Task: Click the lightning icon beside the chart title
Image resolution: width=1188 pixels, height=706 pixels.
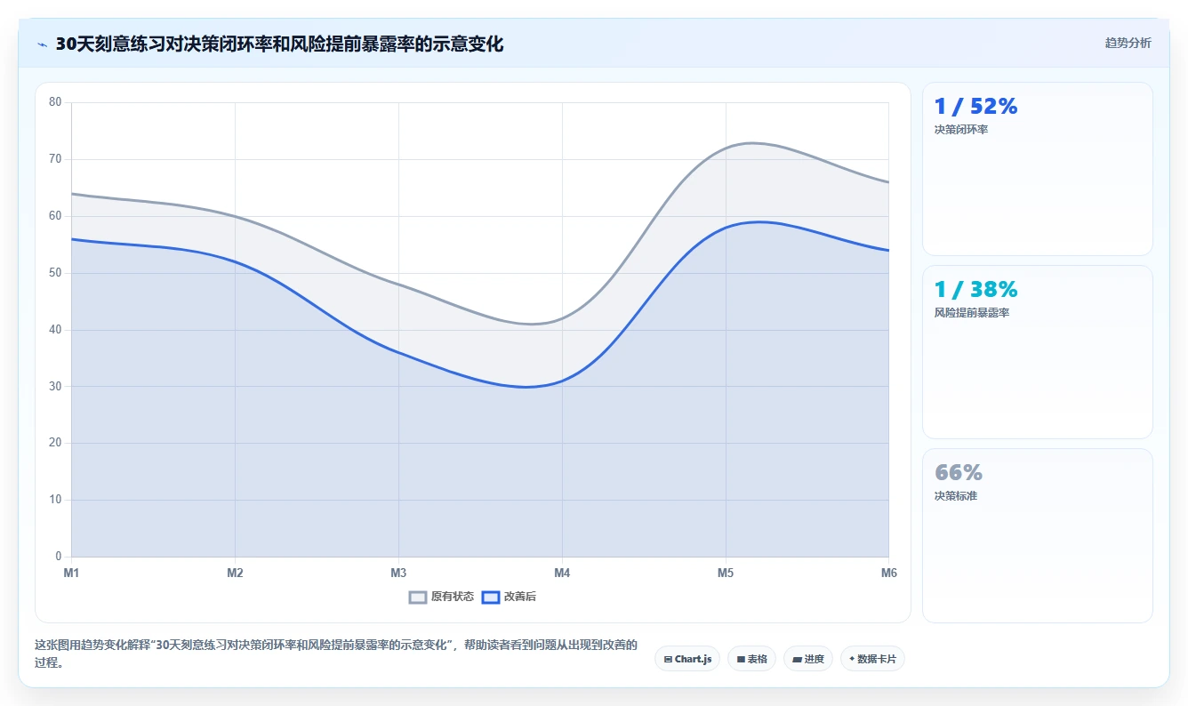Action: pyautogui.click(x=42, y=44)
